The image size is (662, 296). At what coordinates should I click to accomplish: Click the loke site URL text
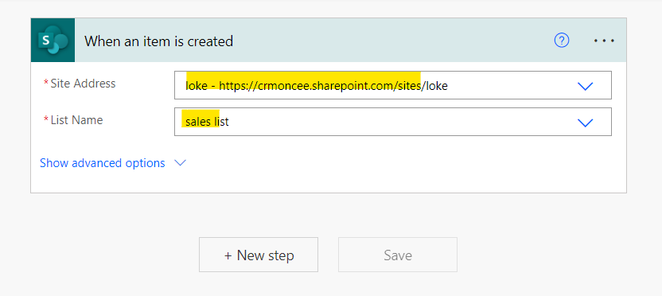[x=317, y=86]
